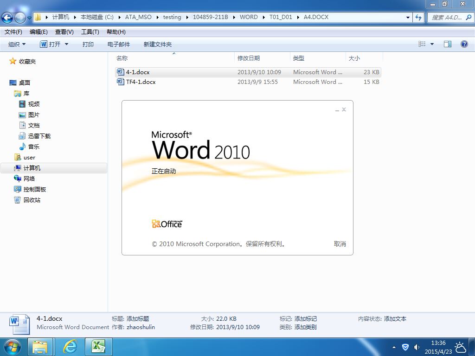
Task: Click the 打印 toolbar button
Action: (88, 44)
